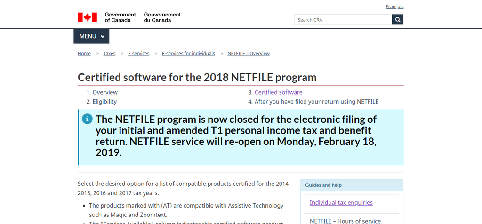This screenshot has width=482, height=224.
Task: Click the Canada flag logo
Action: click(x=87, y=17)
